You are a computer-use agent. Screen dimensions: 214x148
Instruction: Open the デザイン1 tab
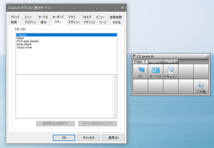click(74, 22)
